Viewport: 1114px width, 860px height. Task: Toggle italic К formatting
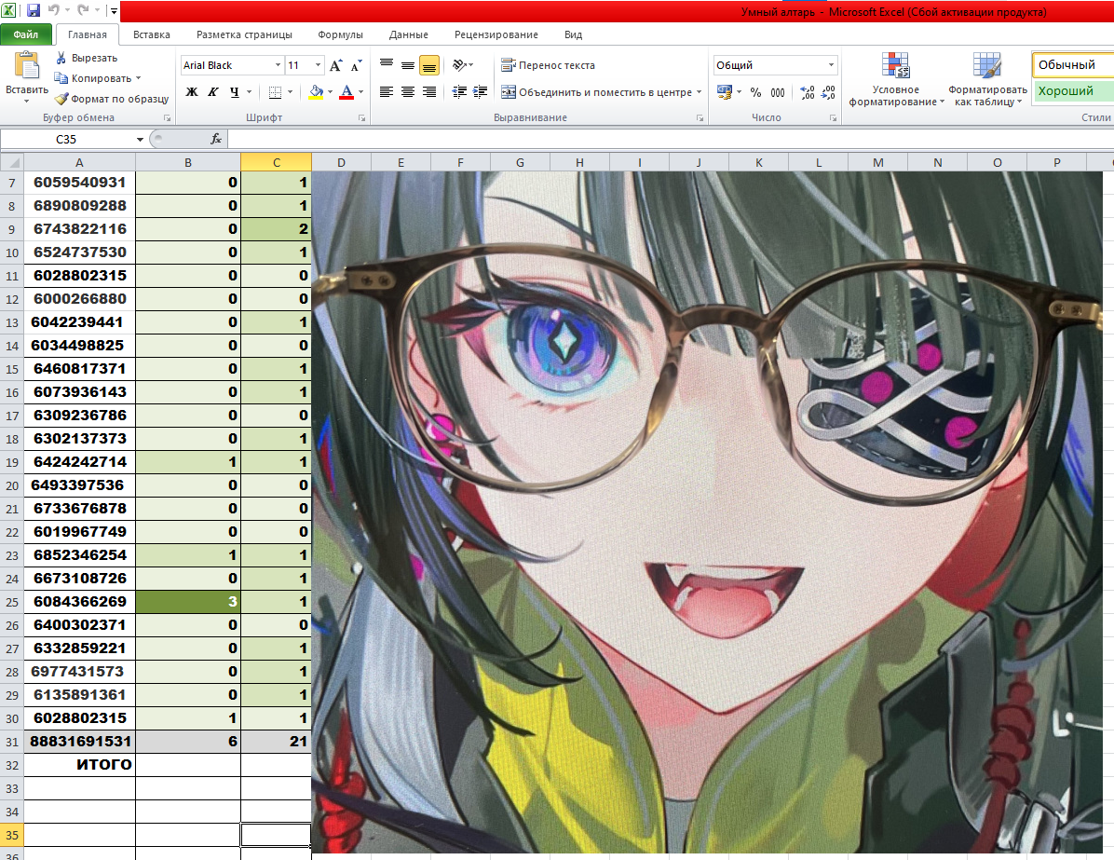[x=213, y=91]
